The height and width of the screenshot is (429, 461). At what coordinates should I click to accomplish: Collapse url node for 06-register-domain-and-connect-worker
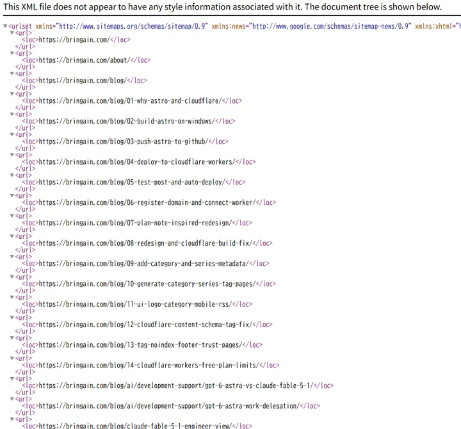[x=12, y=195]
